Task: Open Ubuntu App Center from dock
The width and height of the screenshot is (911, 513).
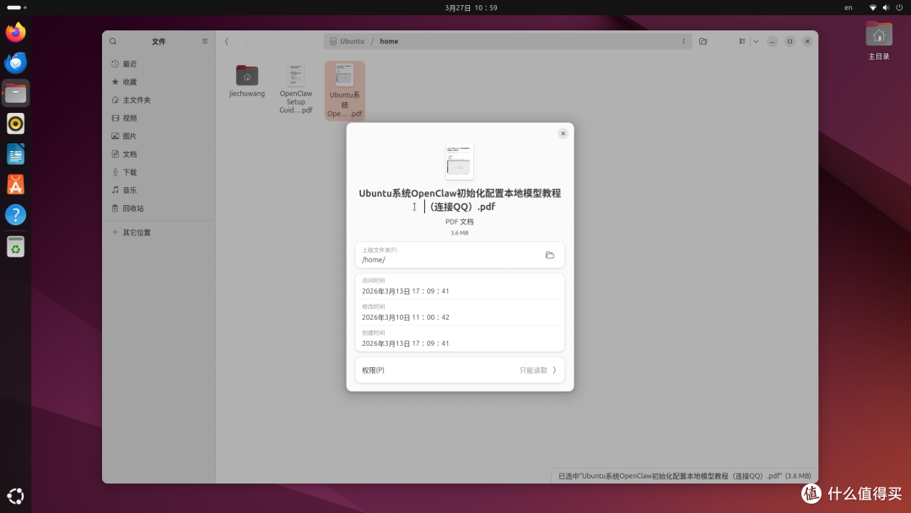Action: click(x=16, y=185)
